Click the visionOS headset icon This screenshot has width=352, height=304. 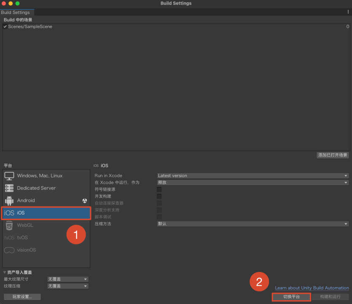tap(9, 250)
